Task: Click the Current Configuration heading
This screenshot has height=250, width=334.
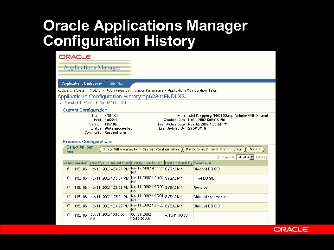Action: [x=85, y=110]
